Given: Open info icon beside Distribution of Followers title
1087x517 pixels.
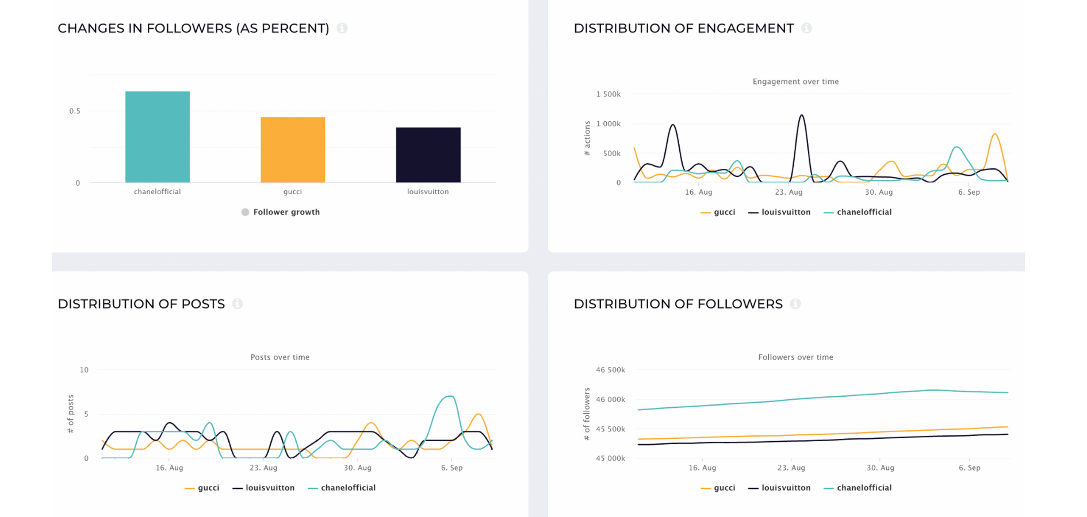Looking at the screenshot, I should [x=795, y=304].
